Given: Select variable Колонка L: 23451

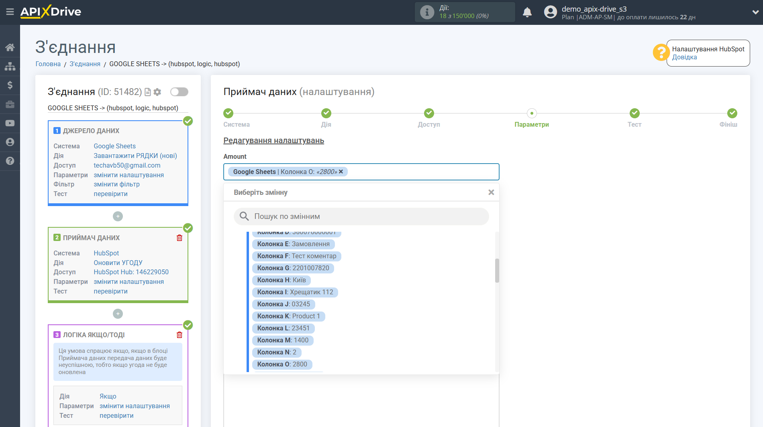Looking at the screenshot, I should [283, 328].
